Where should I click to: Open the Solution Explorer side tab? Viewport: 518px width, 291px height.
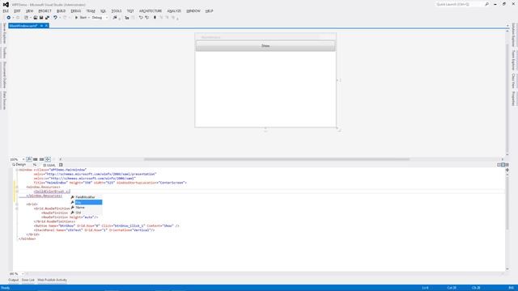tap(513, 35)
